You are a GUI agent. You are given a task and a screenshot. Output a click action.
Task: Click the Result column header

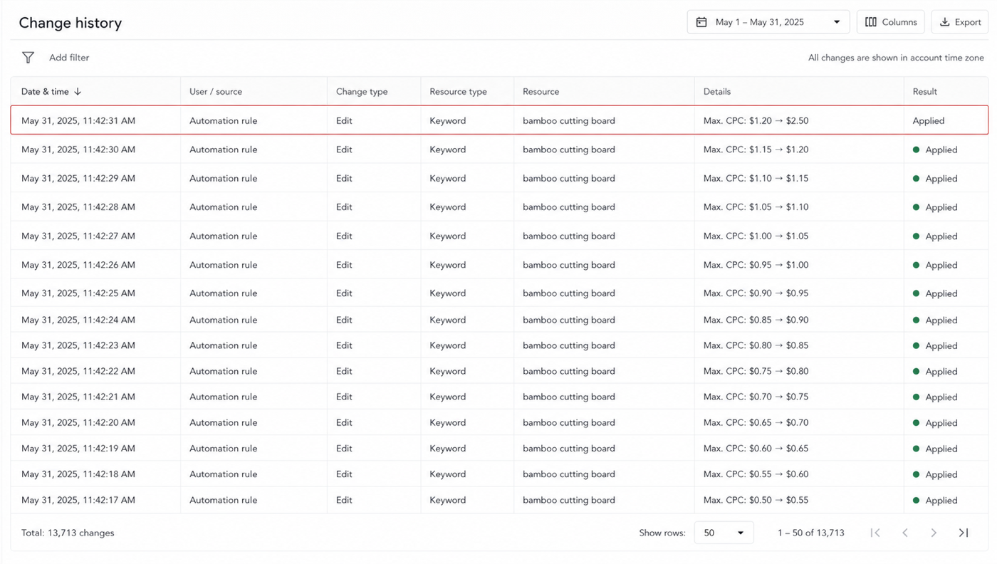point(925,92)
